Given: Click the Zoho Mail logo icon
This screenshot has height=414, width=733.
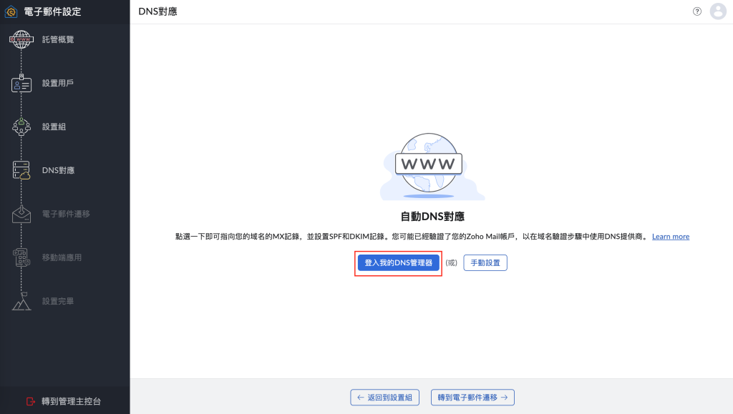Looking at the screenshot, I should click(x=11, y=11).
